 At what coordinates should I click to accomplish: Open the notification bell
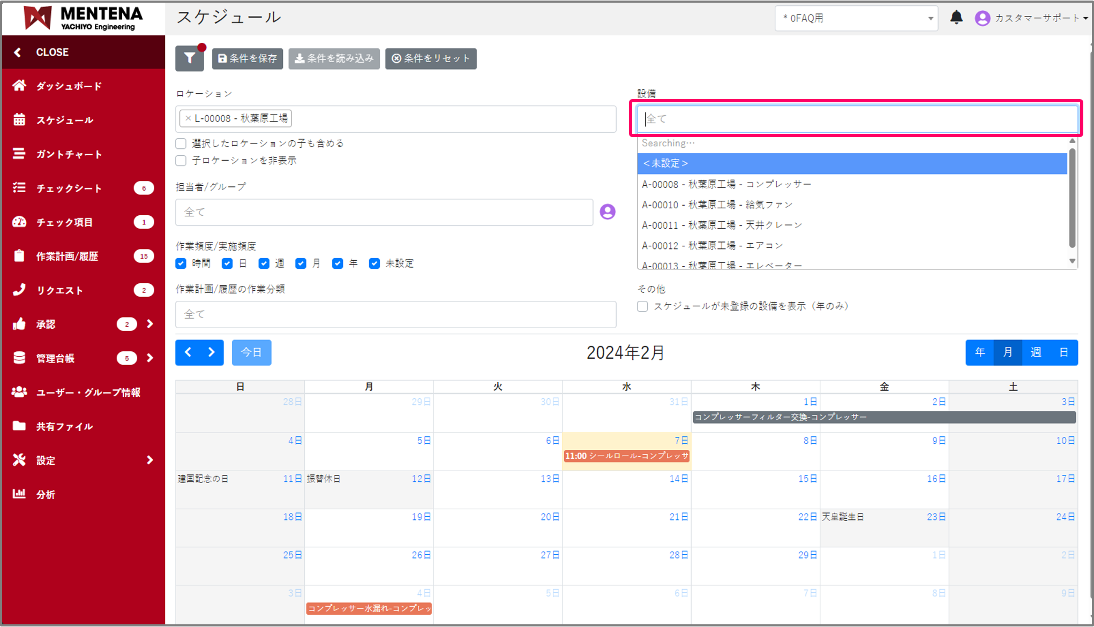click(956, 18)
